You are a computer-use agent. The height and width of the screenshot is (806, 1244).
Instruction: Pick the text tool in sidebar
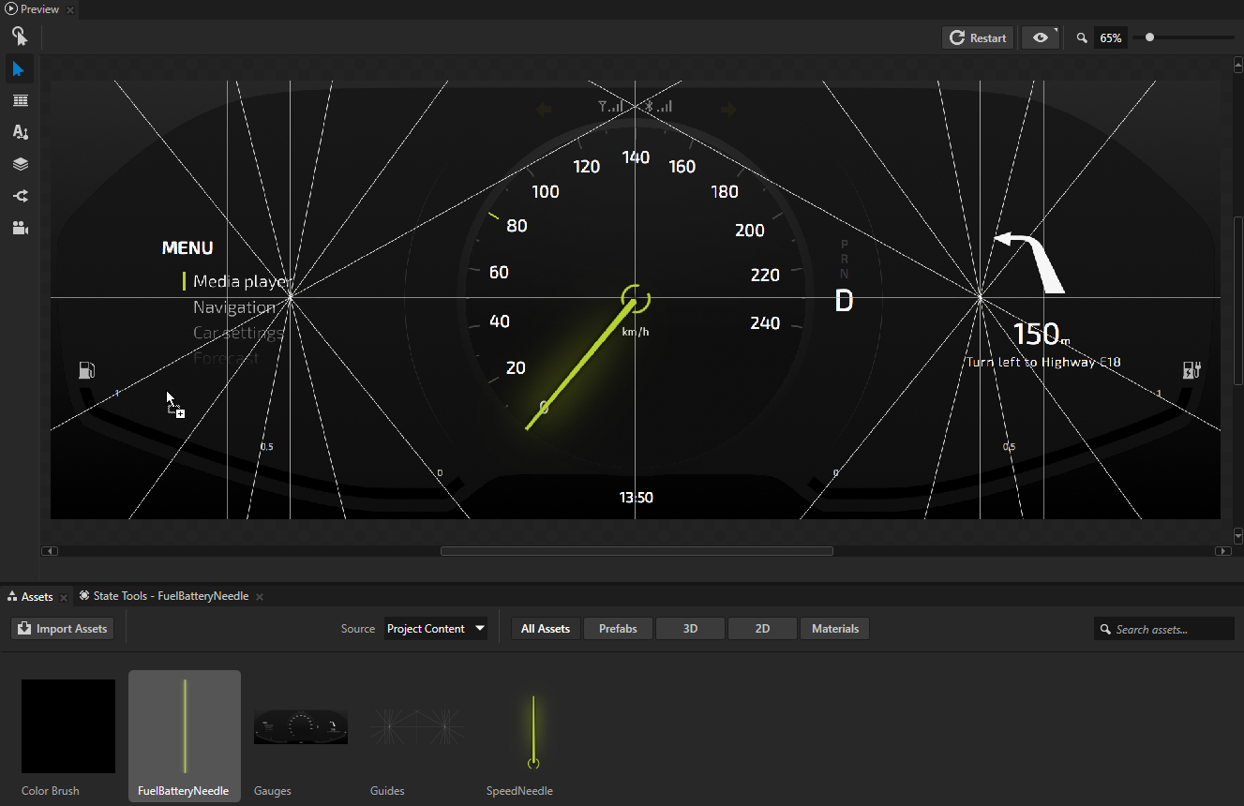pyautogui.click(x=20, y=132)
